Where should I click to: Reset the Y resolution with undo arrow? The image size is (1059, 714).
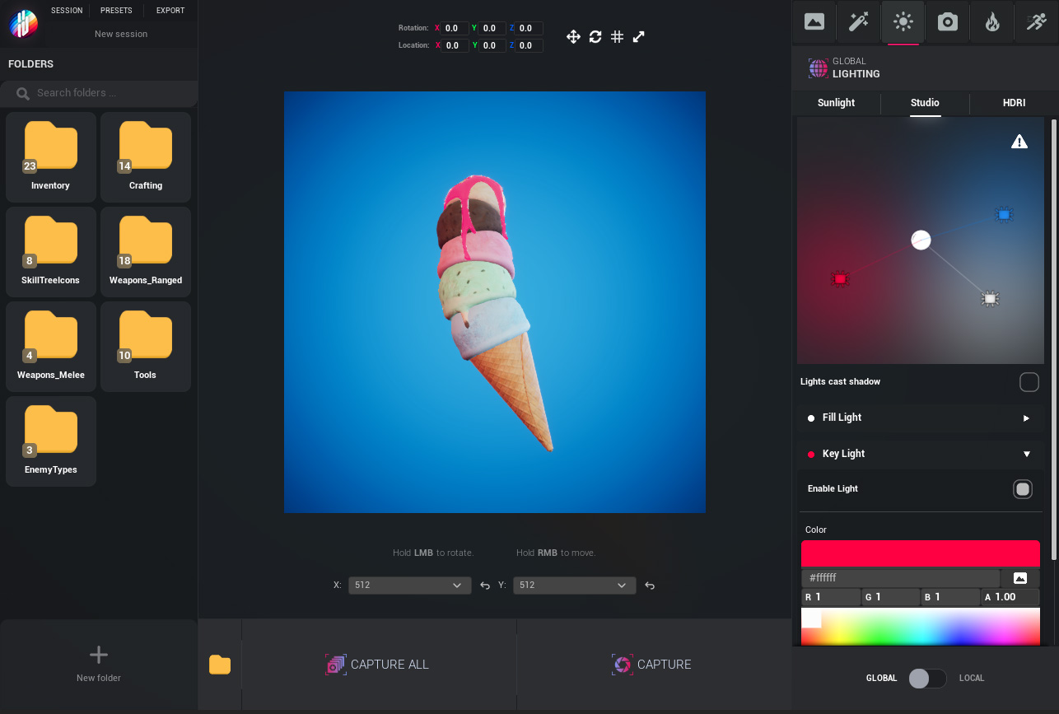click(650, 586)
